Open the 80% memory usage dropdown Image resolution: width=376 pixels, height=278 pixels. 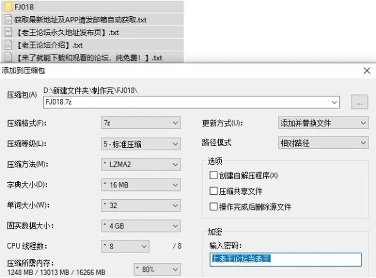pyautogui.click(x=157, y=269)
